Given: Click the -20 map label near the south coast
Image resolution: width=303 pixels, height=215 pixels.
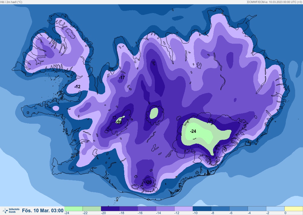Looking at the screenshot, I should [148, 182].
